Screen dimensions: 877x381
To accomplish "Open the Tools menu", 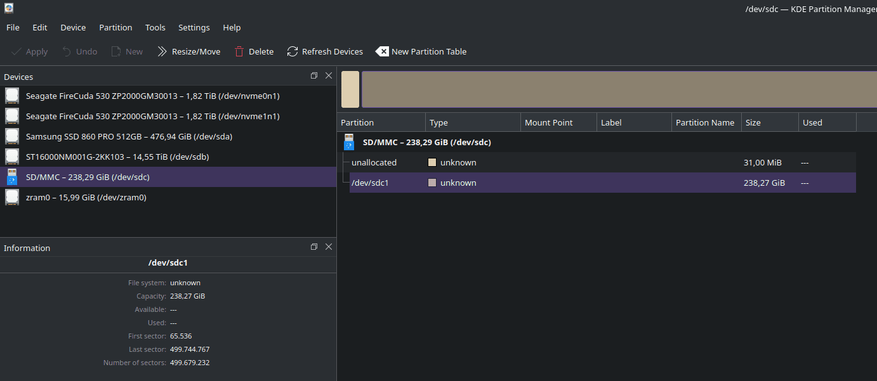I will [155, 27].
